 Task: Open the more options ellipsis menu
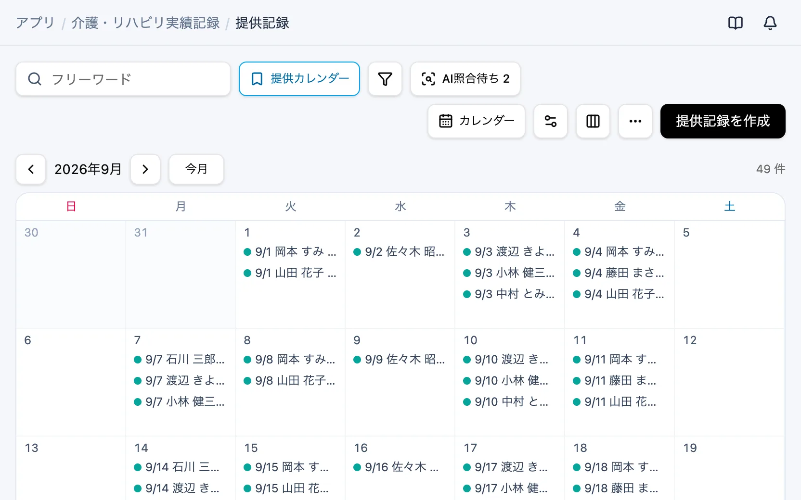635,121
